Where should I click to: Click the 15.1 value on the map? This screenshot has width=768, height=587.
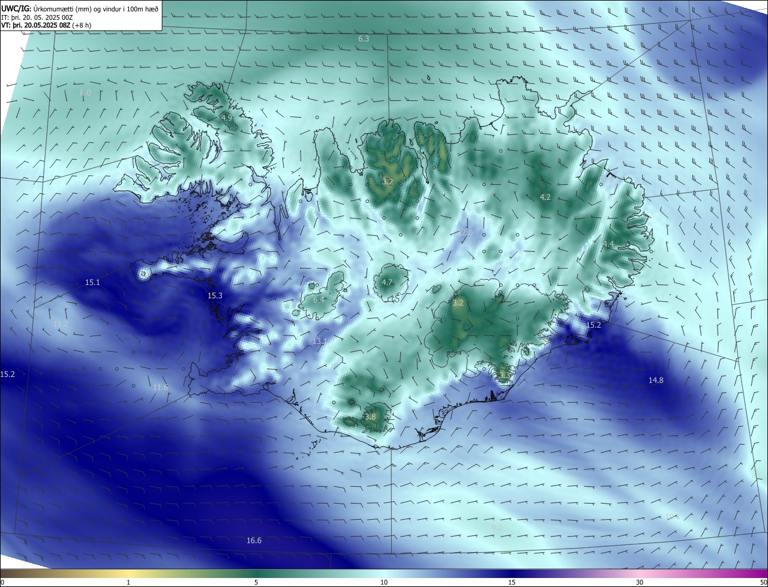pyautogui.click(x=92, y=282)
